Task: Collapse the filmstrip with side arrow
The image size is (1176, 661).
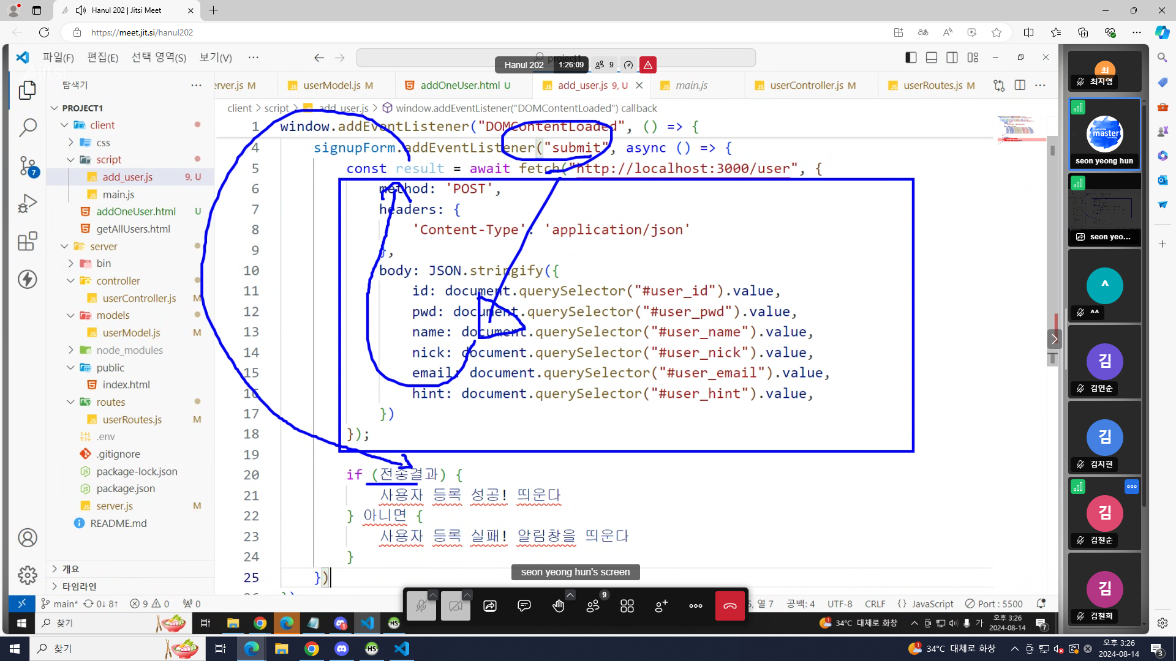Action: coord(1053,338)
